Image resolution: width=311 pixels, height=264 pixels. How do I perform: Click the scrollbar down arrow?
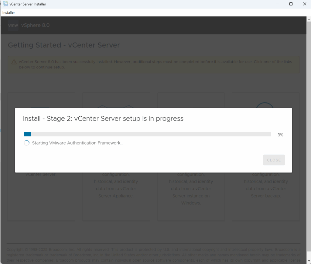click(309, 261)
